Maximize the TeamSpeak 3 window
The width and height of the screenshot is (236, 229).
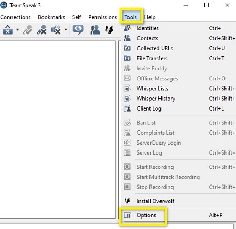[x=206, y=5]
